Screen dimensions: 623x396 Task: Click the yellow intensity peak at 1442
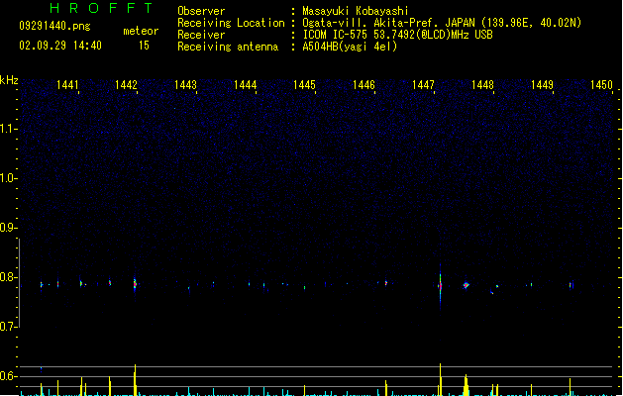point(135,380)
